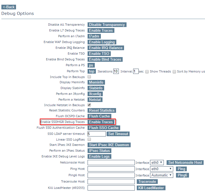Run the ps button
The image size is (205, 193).
[91, 65]
